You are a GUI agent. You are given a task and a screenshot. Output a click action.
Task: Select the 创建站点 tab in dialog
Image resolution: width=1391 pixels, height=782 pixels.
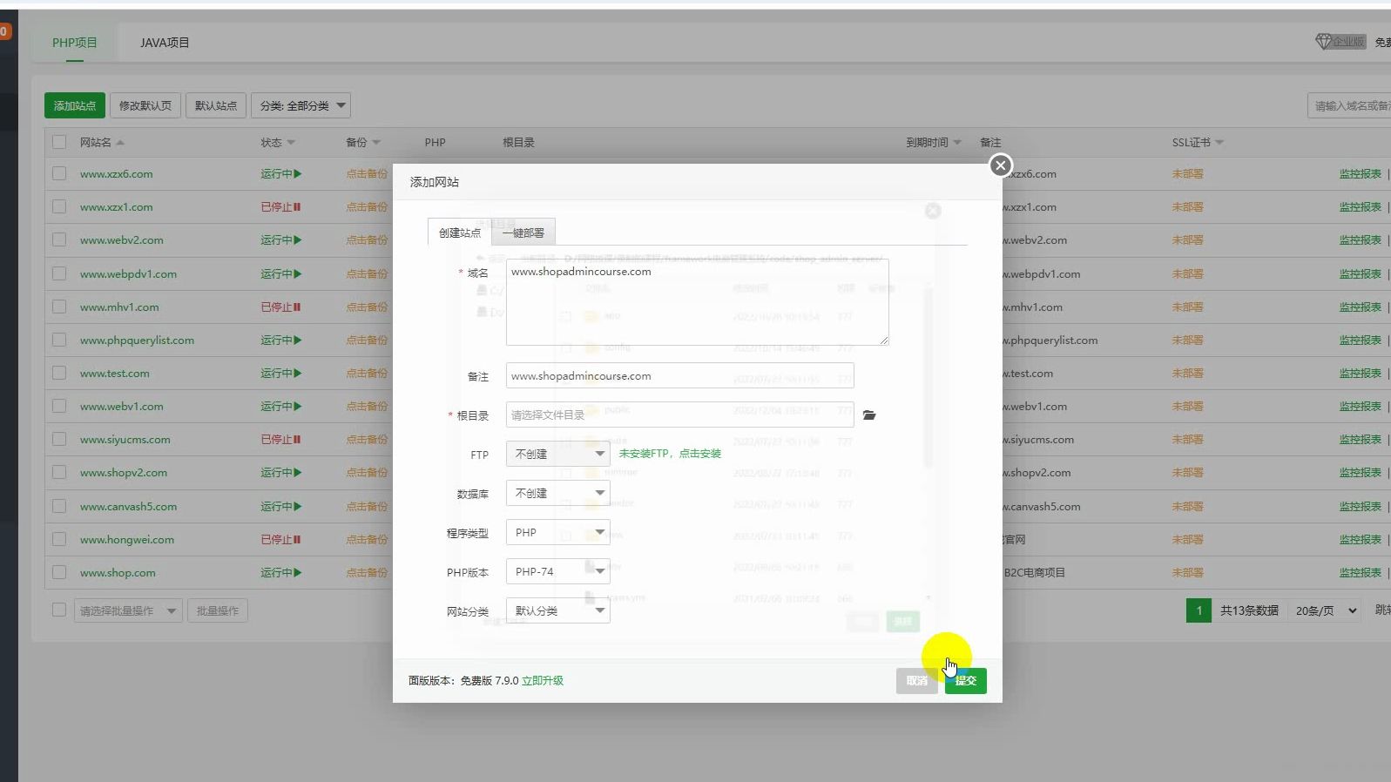pos(460,233)
